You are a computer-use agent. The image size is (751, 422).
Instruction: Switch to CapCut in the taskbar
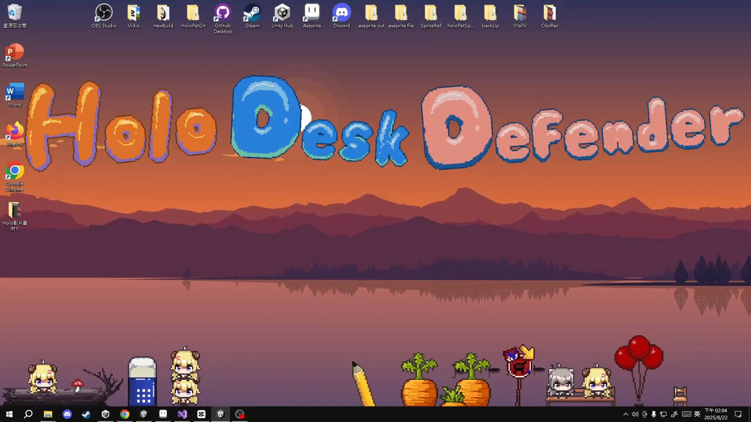(x=201, y=414)
